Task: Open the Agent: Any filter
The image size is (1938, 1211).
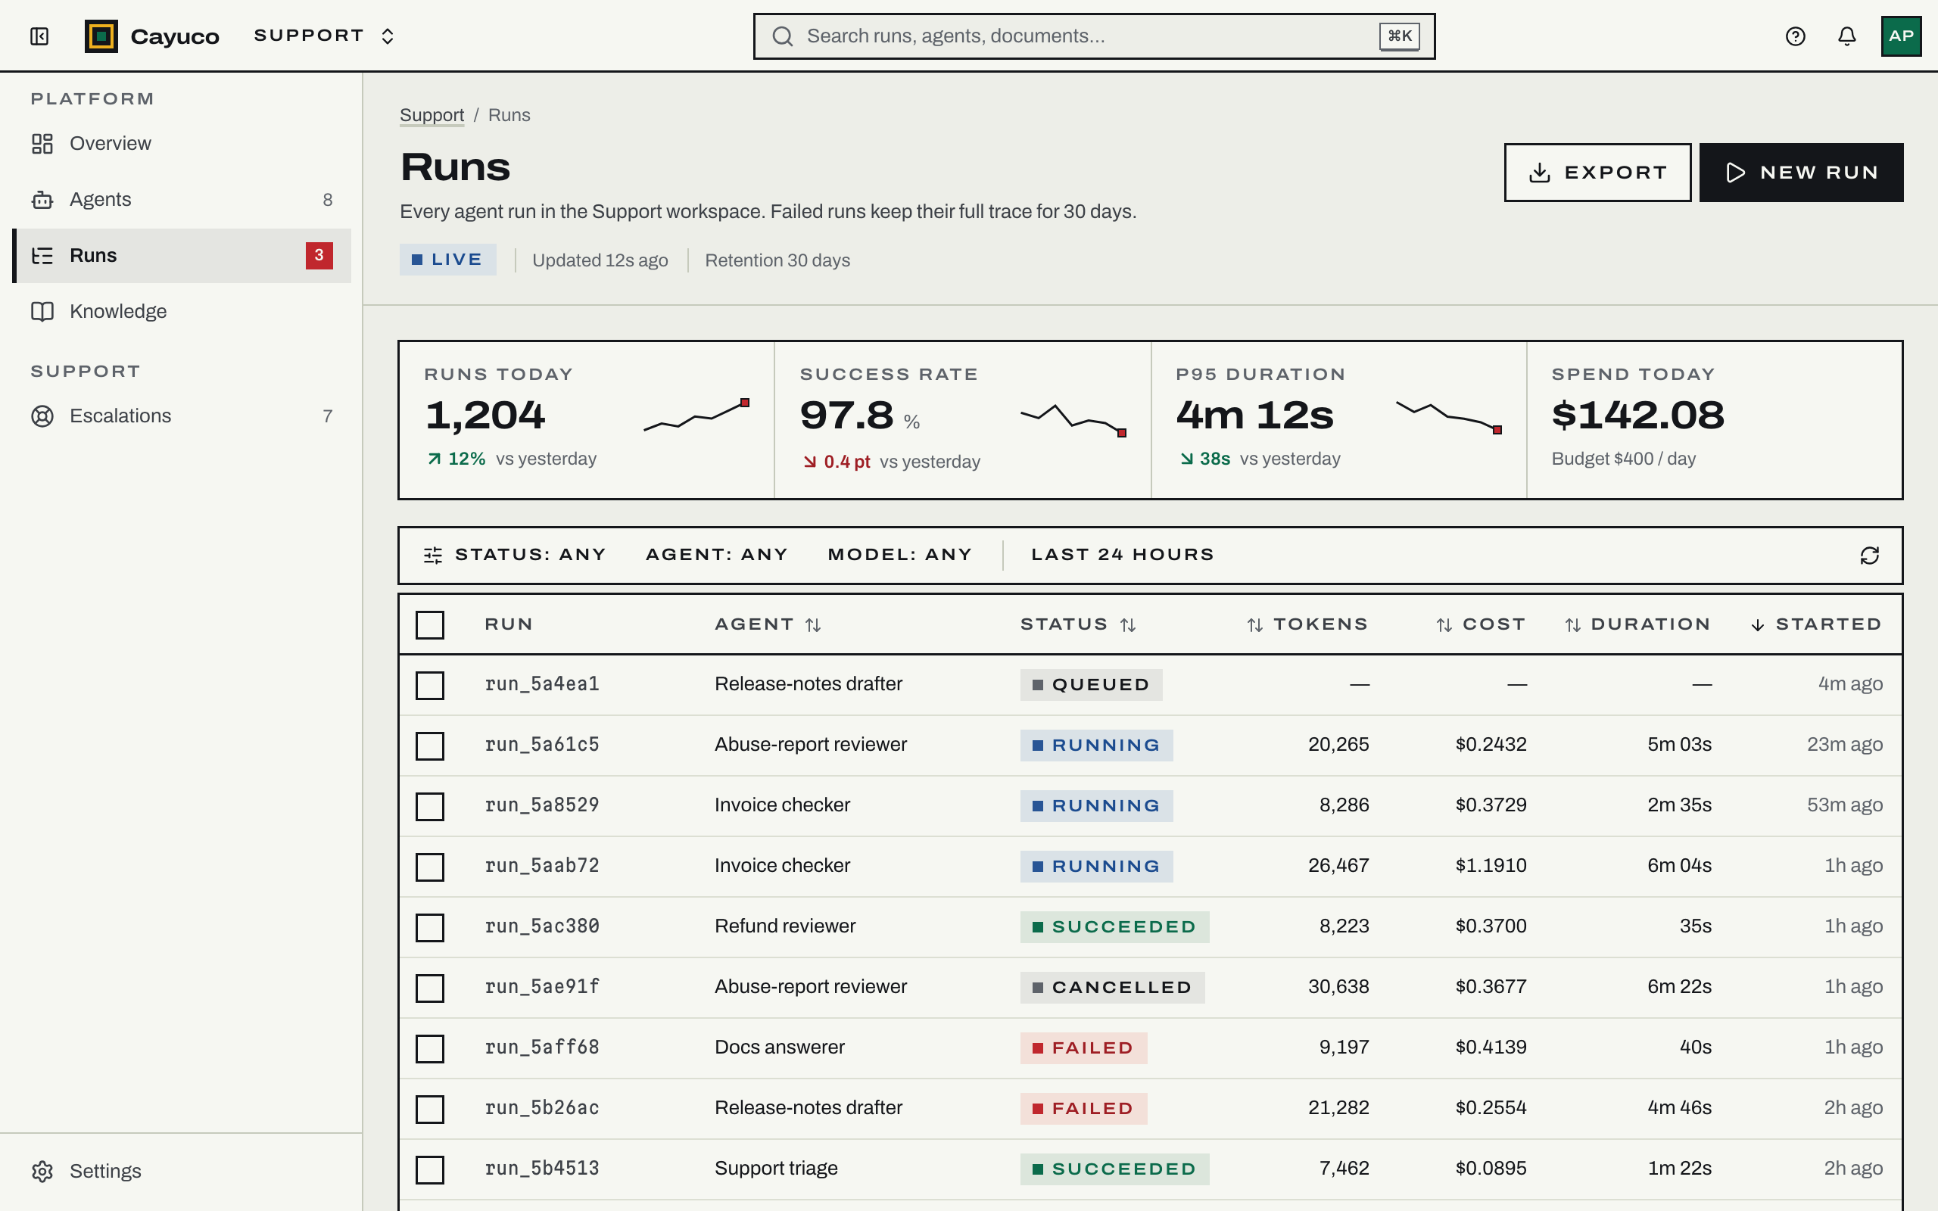Action: point(717,555)
